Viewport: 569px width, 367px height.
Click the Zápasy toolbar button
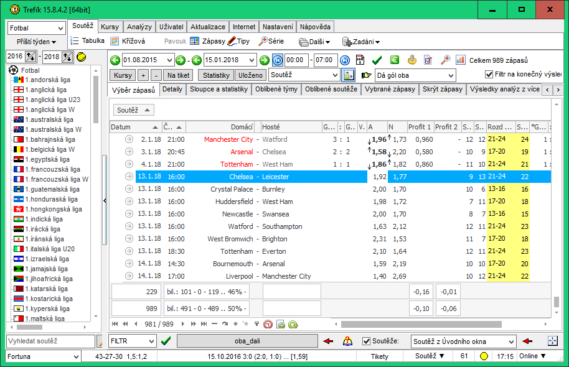click(209, 41)
